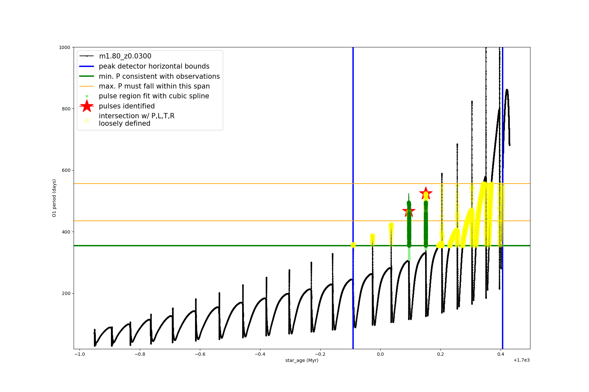Image resolution: width=589 pixels, height=392 pixels.
Task: Select 'peak detector horizontal bounds' legend text
Action: pyautogui.click(x=154, y=66)
